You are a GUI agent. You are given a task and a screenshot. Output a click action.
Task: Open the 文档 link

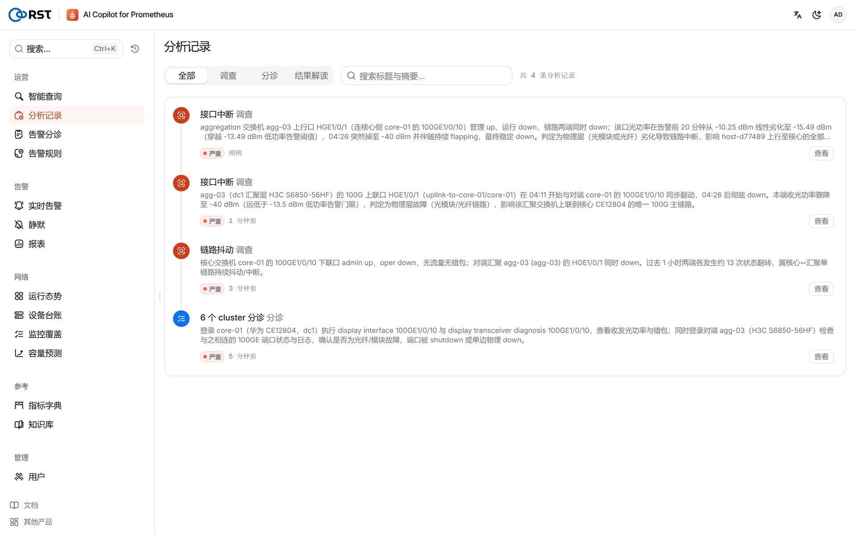point(24,505)
